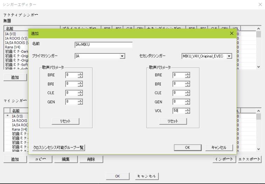Close the 追加 dialog with X
265x184 pixels.
231,33
